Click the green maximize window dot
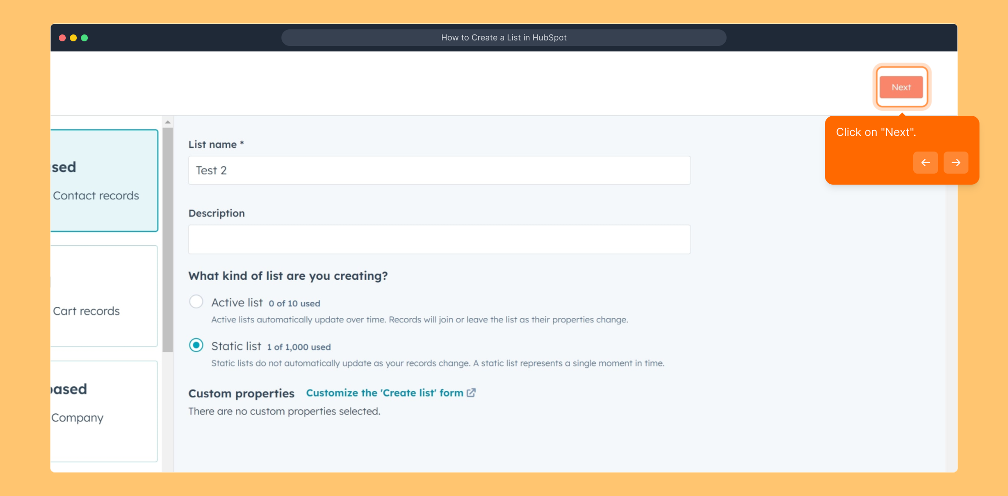 [84, 38]
